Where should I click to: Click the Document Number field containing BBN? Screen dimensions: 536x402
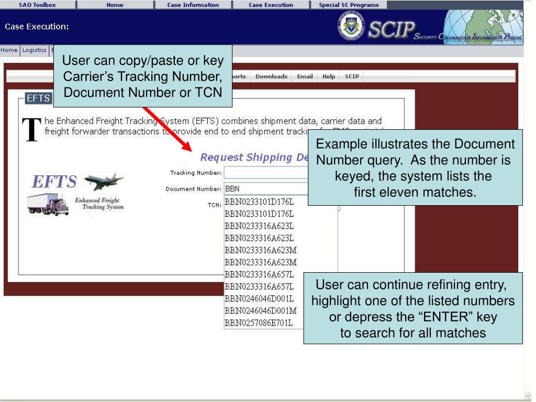tap(266, 188)
